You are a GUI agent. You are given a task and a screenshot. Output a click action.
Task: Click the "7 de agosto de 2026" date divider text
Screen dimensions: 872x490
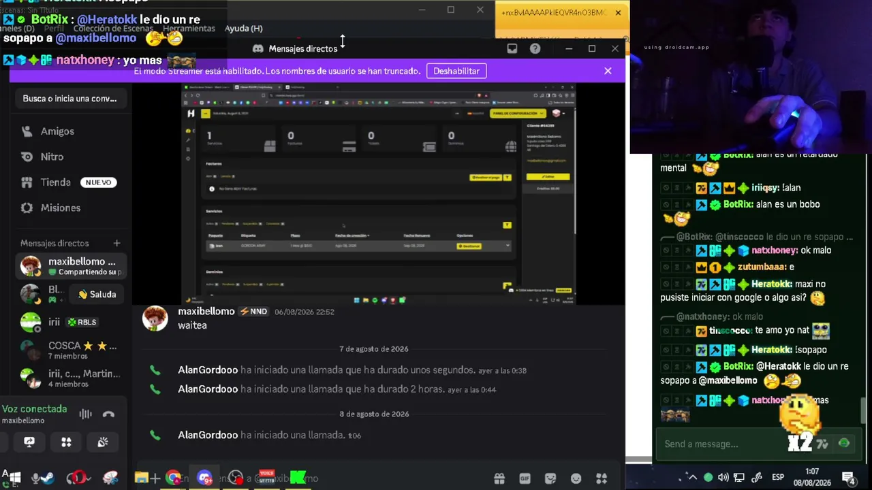pos(374,349)
